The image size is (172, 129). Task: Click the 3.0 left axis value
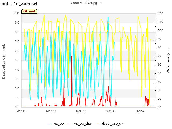click(17, 79)
